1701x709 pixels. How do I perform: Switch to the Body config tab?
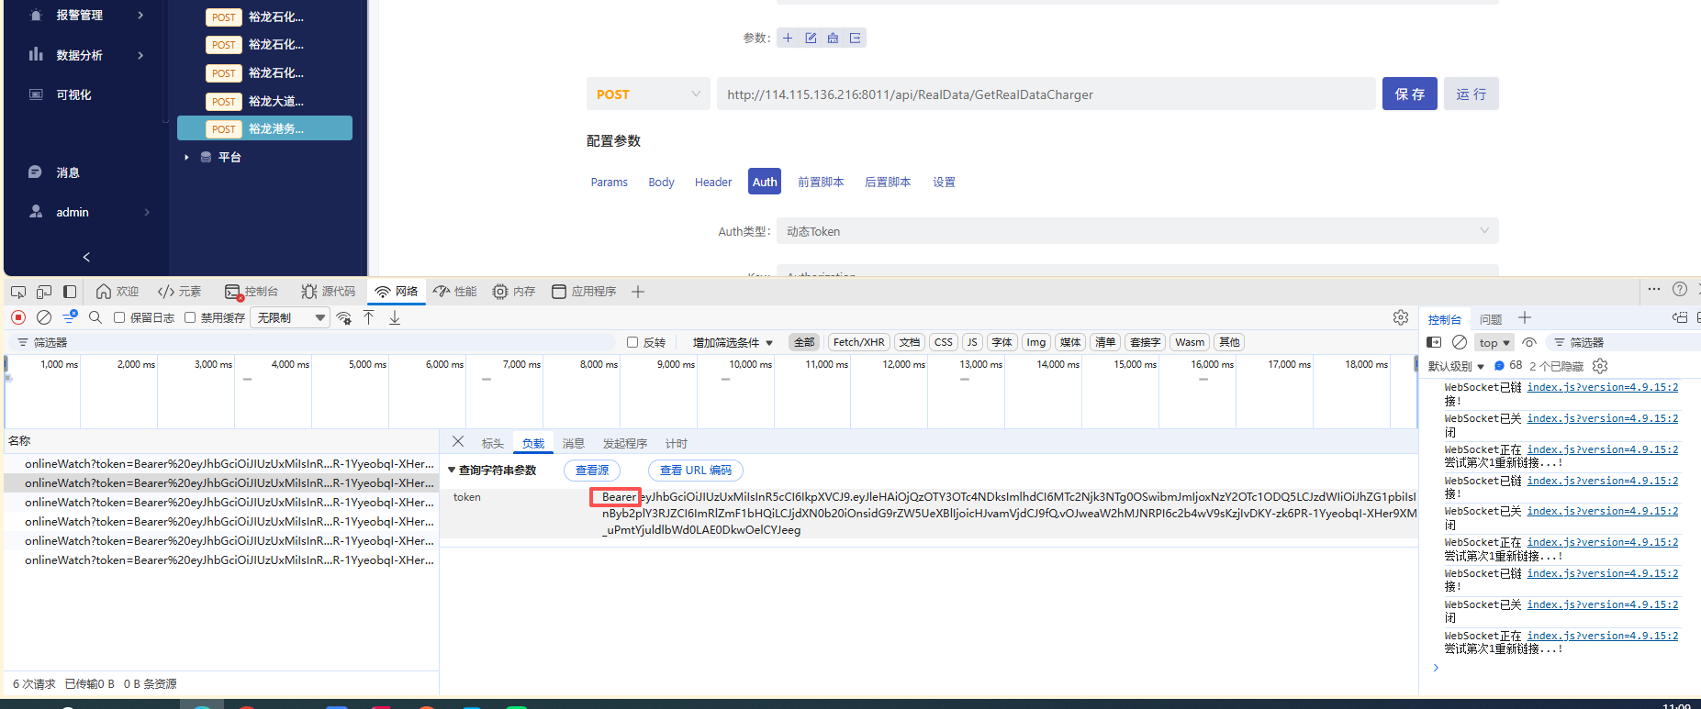(661, 183)
